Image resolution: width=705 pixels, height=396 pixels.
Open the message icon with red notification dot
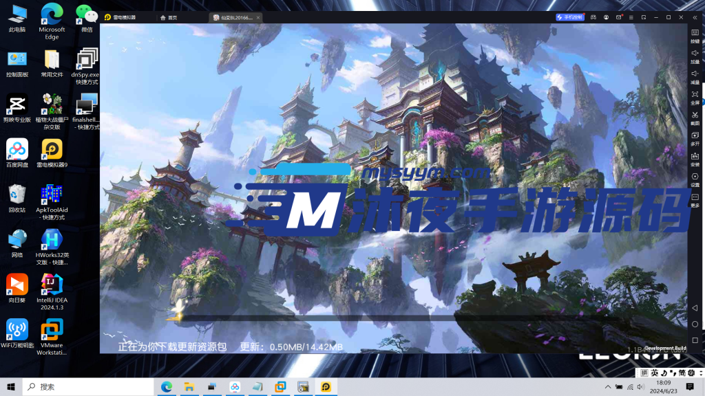point(618,17)
